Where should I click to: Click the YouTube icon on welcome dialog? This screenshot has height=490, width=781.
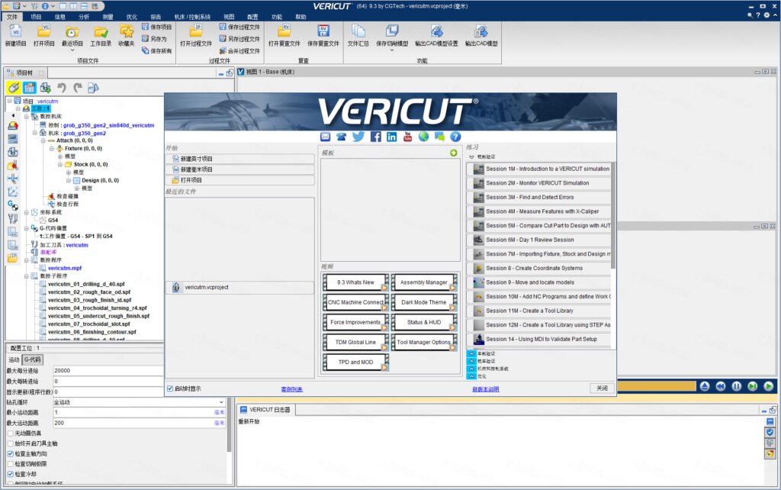tap(407, 137)
